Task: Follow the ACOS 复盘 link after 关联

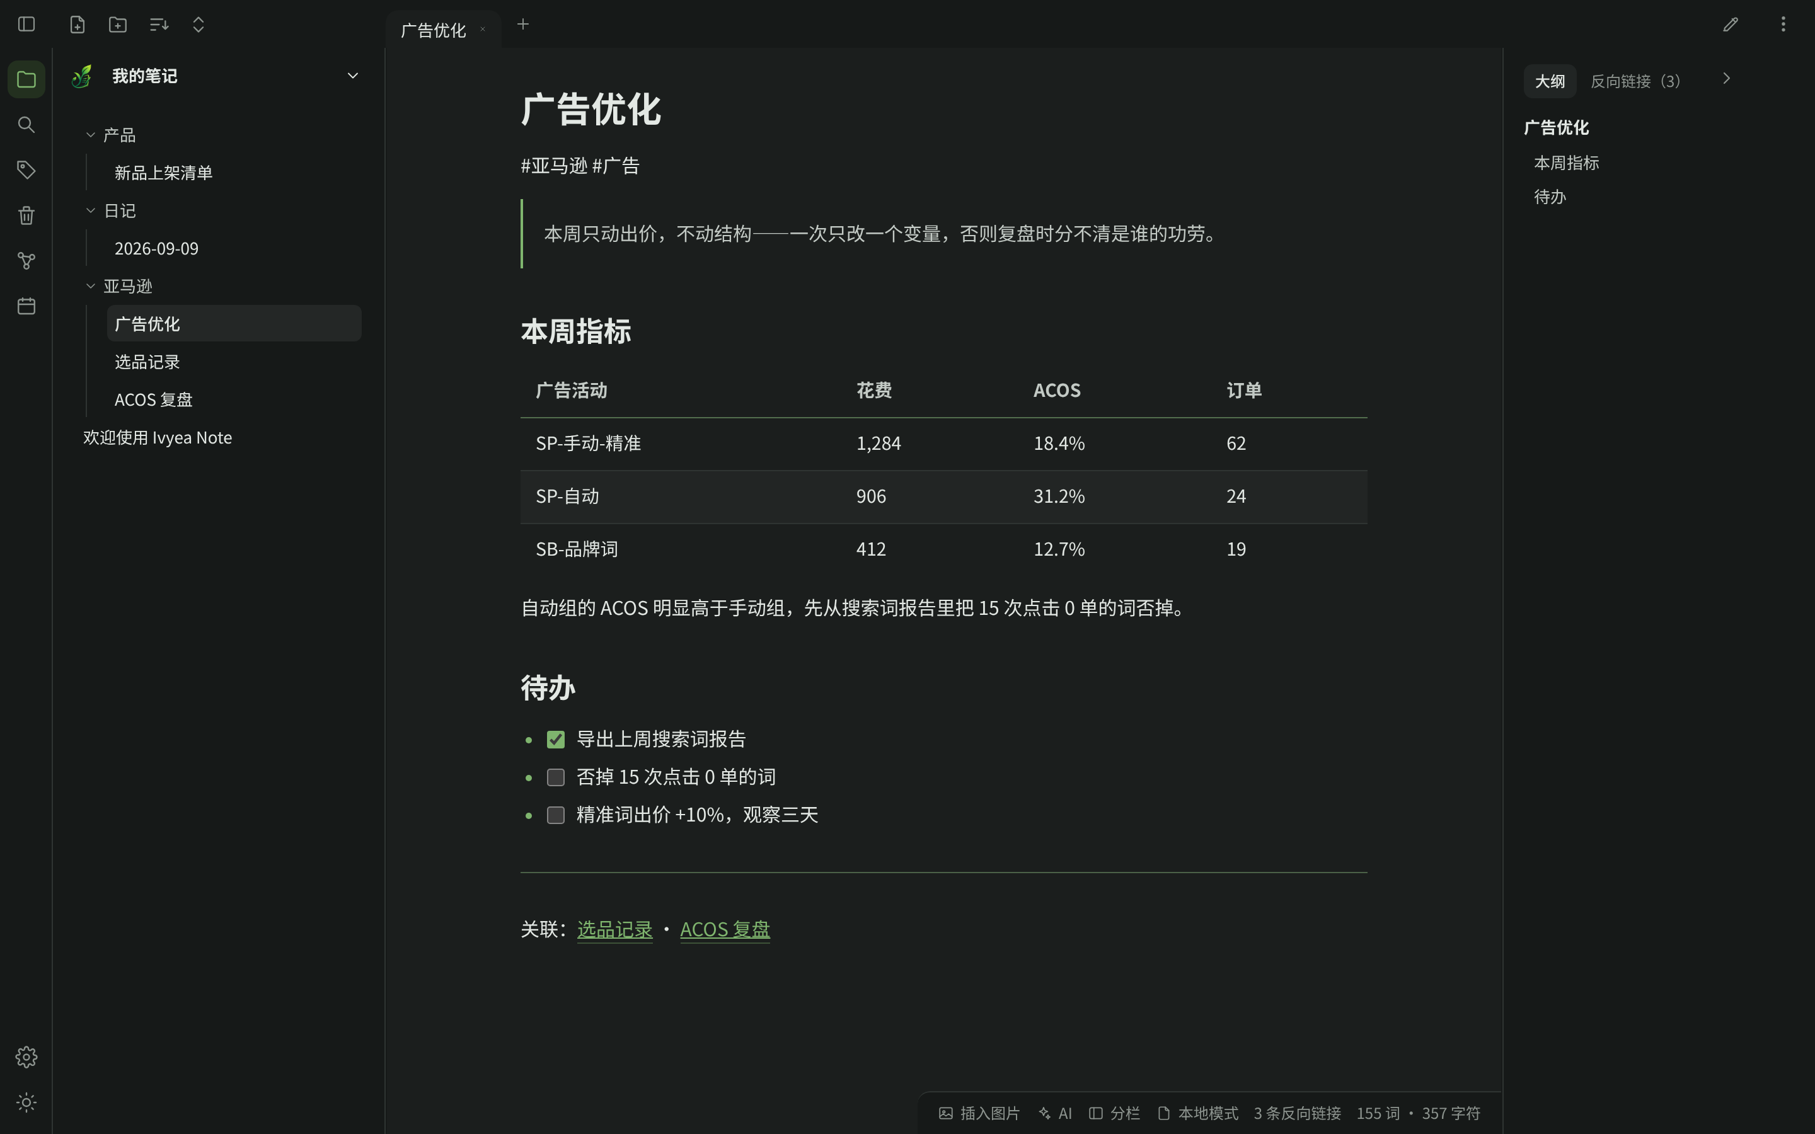Action: (725, 929)
